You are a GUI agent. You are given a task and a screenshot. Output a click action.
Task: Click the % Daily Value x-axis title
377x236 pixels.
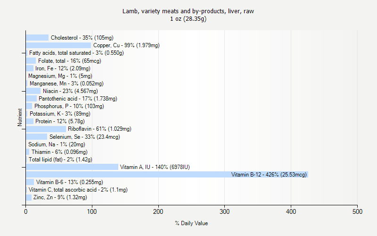point(191,223)
